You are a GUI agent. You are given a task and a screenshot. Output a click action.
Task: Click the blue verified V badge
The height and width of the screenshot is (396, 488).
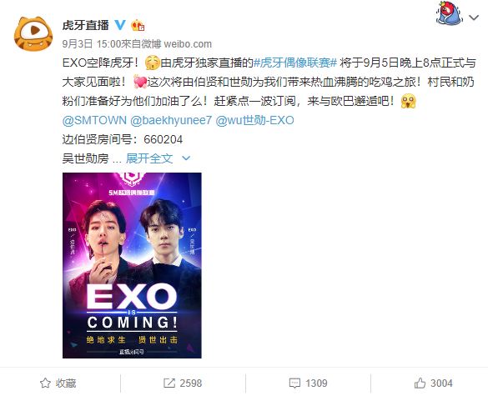point(120,25)
